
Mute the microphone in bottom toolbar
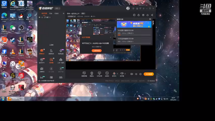pos(114,74)
